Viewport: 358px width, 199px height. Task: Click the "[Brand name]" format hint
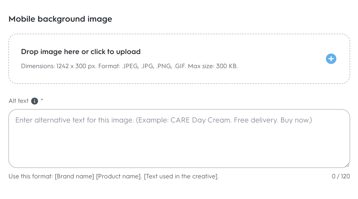coord(74,176)
